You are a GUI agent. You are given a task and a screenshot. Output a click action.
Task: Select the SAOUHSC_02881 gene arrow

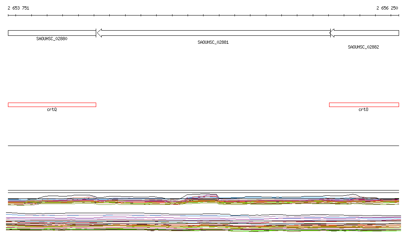click(213, 33)
